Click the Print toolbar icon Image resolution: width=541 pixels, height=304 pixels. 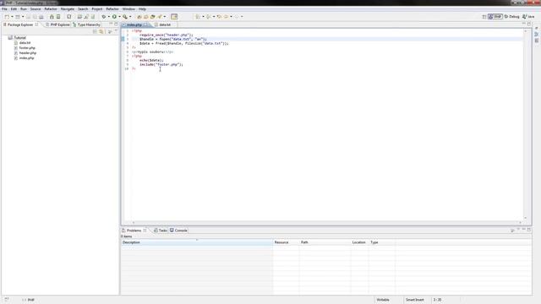41,17
